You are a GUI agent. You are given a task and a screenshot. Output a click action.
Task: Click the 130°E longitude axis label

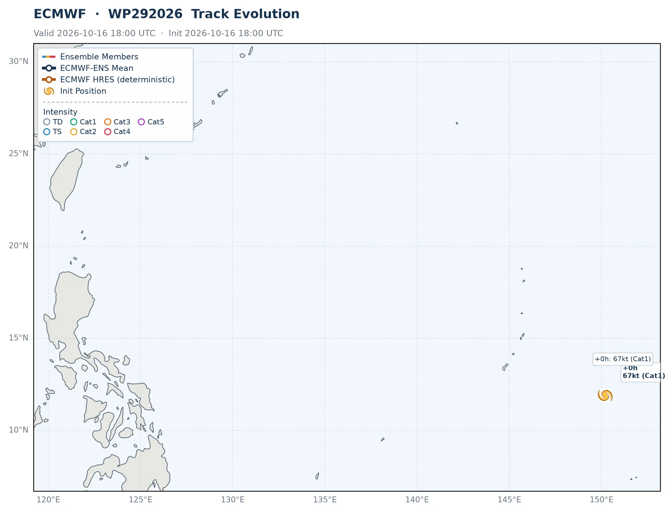[233, 500]
